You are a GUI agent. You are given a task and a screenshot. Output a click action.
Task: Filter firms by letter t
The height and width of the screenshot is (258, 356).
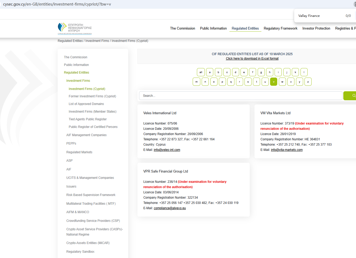256,82
